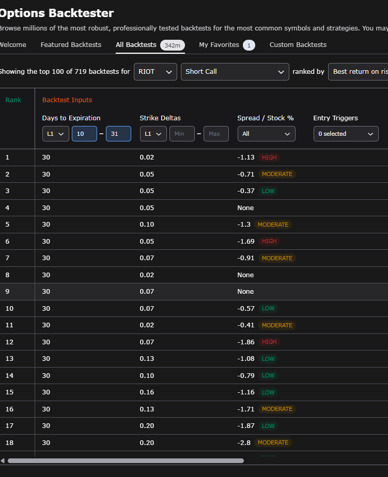Open Days to Expiration L1 dropdown

(55, 134)
